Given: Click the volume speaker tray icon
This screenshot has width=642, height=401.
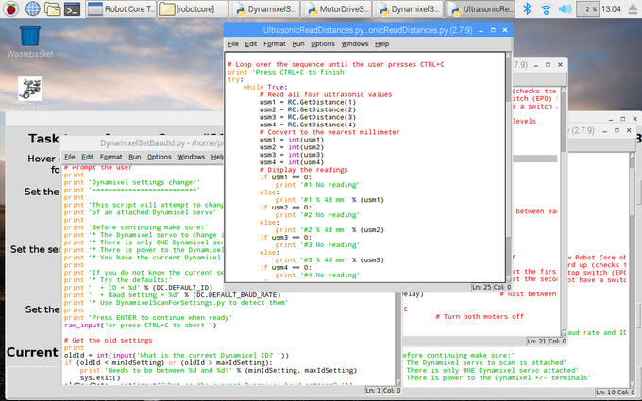Looking at the screenshot, I should point(565,9).
